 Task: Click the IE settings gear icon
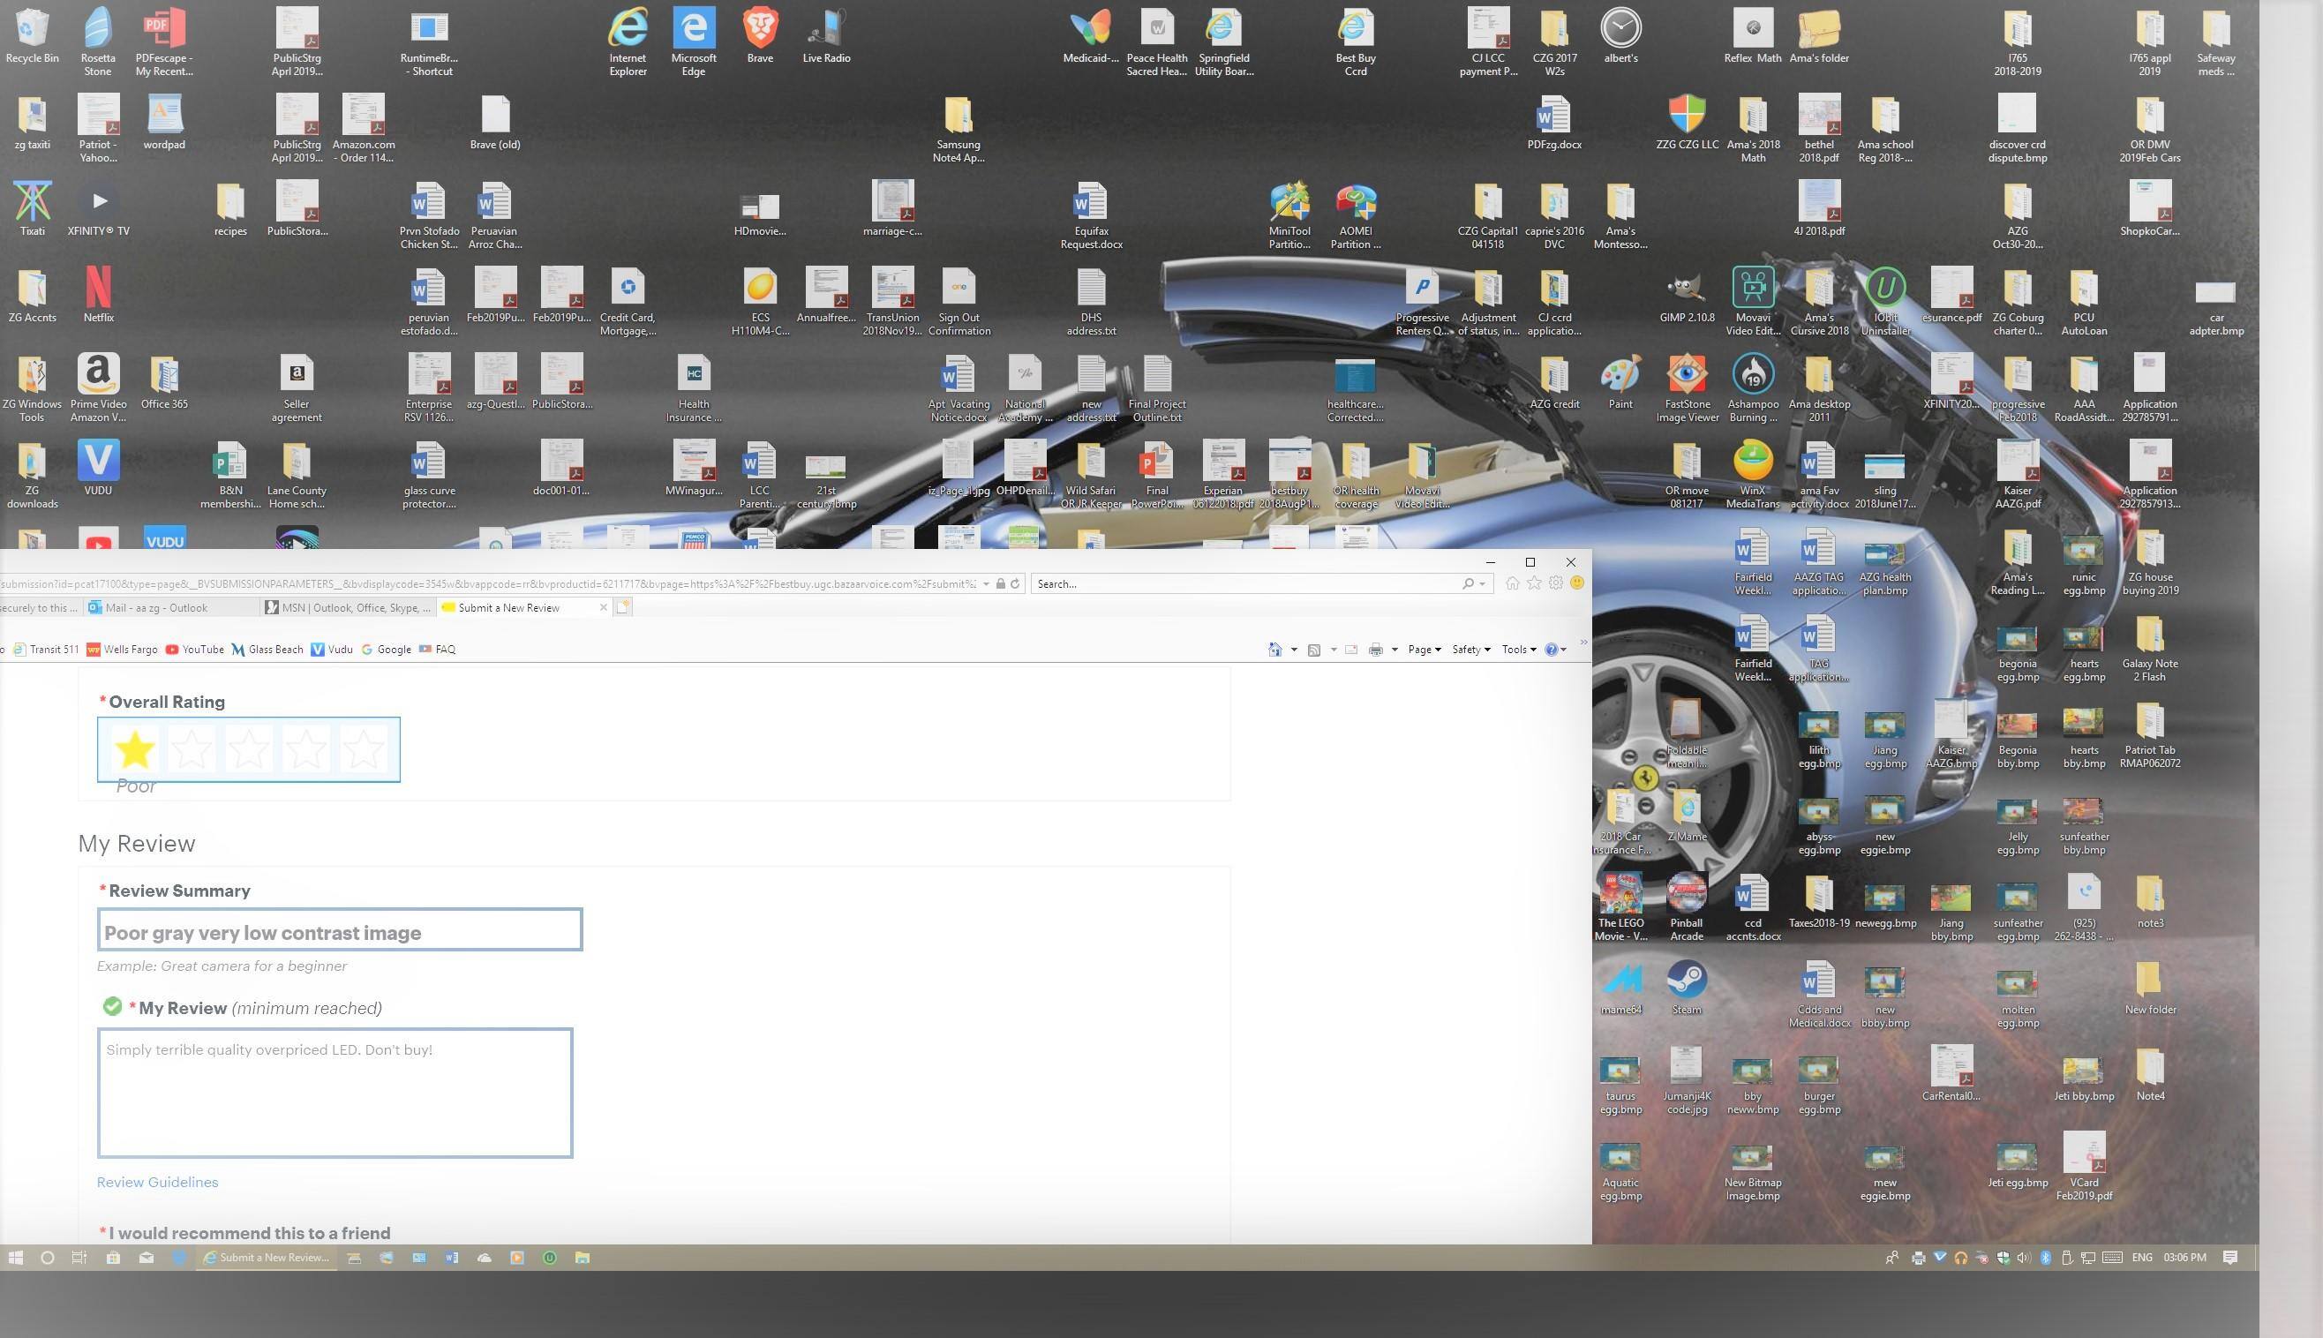(x=1556, y=583)
